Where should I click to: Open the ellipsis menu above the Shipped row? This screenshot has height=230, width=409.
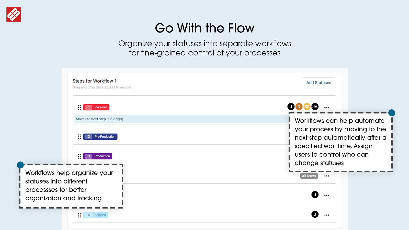327,195
